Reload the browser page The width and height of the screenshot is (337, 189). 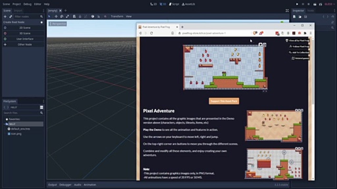tap(151, 33)
